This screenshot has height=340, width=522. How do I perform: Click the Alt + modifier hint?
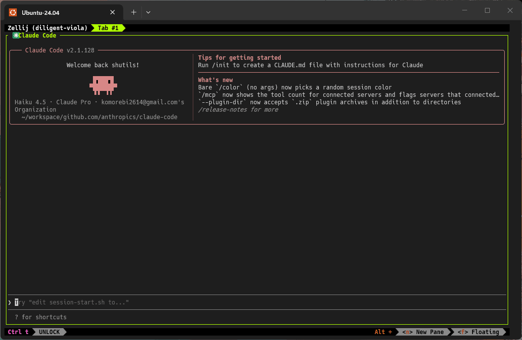click(x=383, y=332)
